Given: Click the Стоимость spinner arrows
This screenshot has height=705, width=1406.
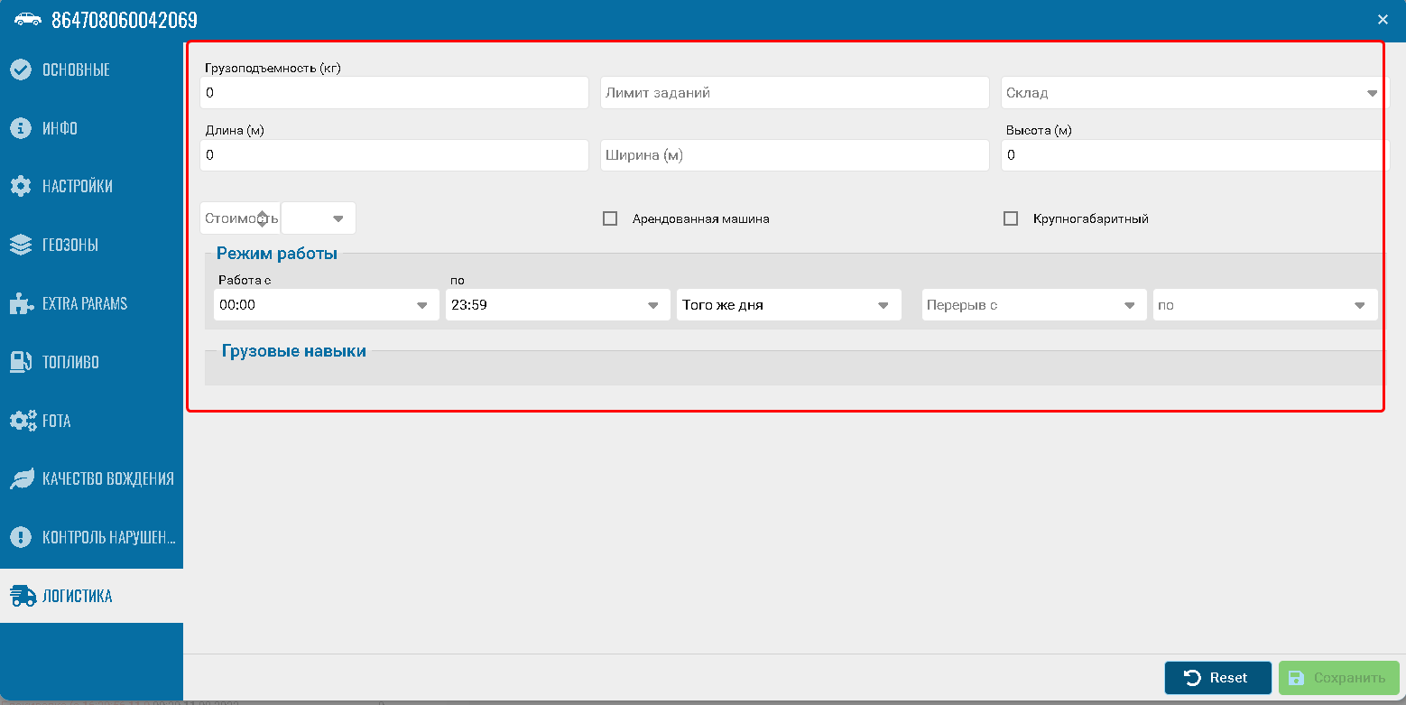Looking at the screenshot, I should 262,218.
